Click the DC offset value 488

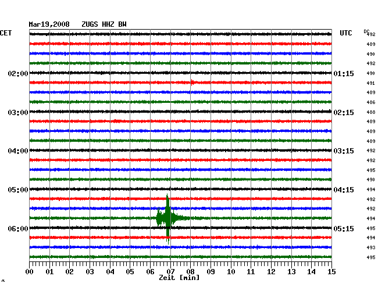(x=371, y=112)
